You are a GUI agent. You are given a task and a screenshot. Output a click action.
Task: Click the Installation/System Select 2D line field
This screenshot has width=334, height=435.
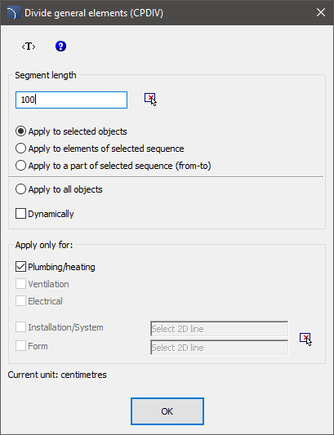coord(220,329)
